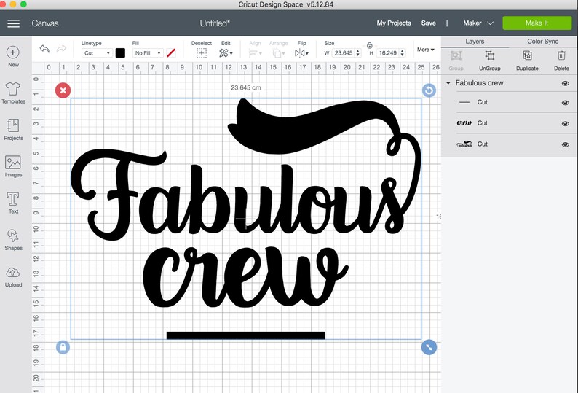Toggle visibility of the crew Cut layer
This screenshot has width=578, height=393.
coord(565,124)
